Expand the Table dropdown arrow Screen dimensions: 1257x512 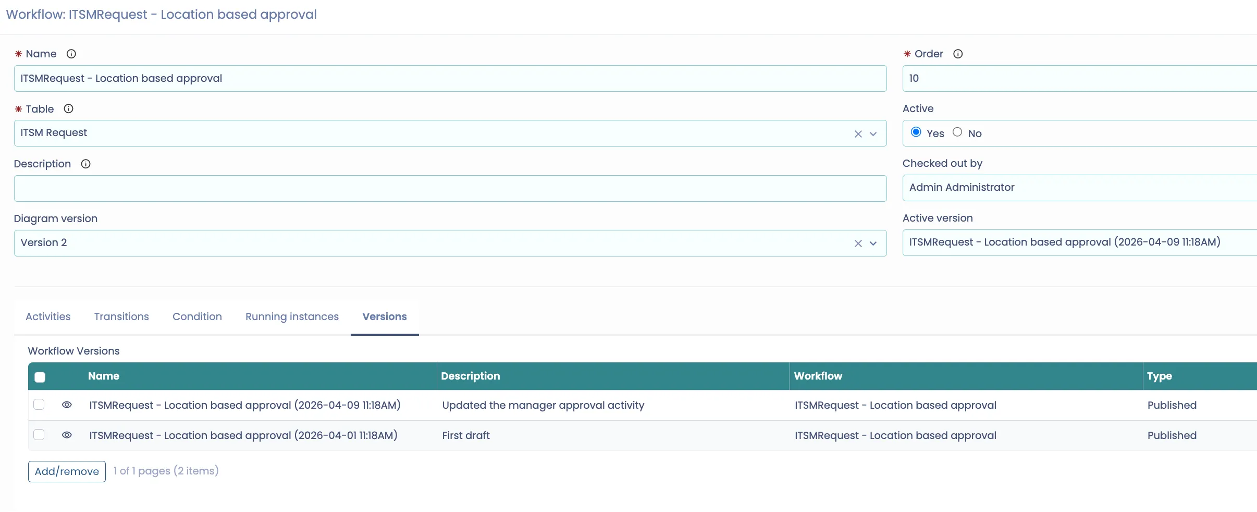pyautogui.click(x=873, y=134)
